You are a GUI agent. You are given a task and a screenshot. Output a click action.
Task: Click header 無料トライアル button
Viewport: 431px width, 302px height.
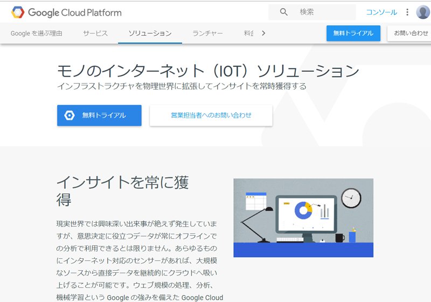(353, 33)
